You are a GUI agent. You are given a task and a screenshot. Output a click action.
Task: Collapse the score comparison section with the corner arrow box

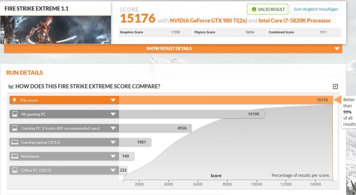(335, 86)
